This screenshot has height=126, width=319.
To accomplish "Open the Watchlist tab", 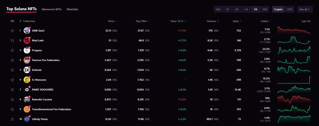I will click(x=72, y=9).
